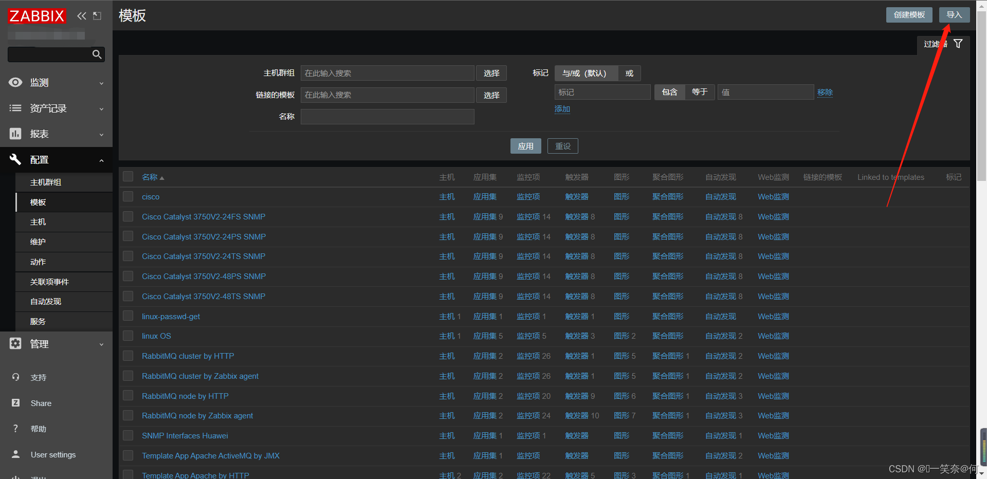The height and width of the screenshot is (479, 987).
Task: Click the wrench icon for 配置
Action: point(15,159)
